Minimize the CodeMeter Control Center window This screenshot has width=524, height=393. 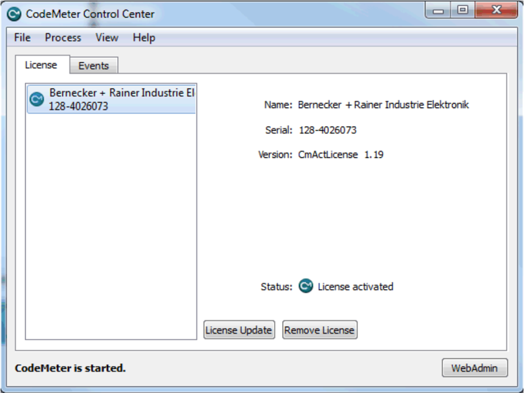point(440,11)
